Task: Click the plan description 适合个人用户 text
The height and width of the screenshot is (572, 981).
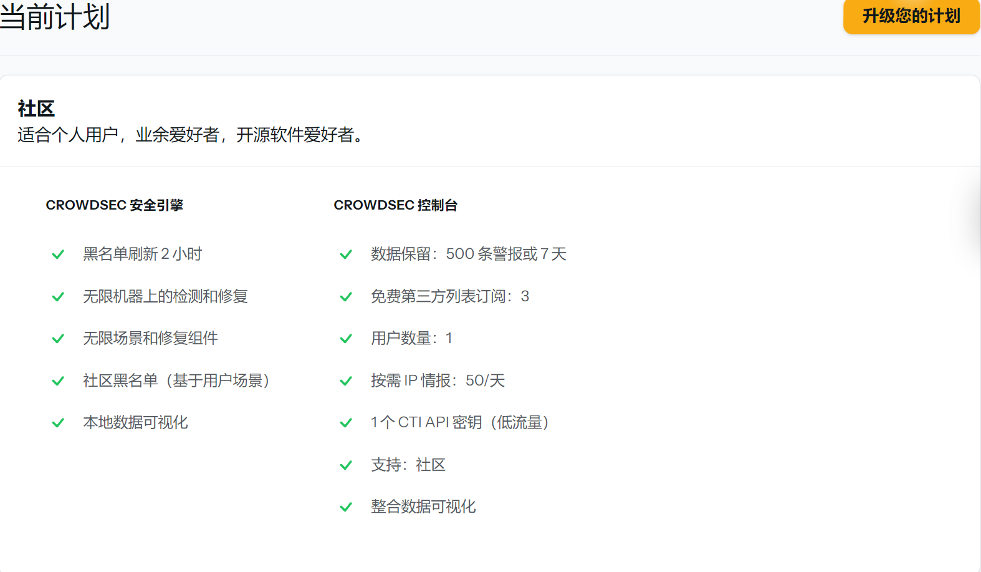Action: (x=191, y=135)
